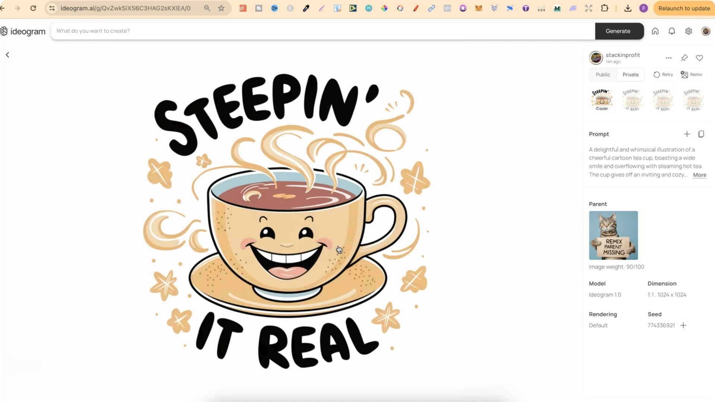
Task: Open the Remix Parent Missing thumbnail
Action: point(613,235)
